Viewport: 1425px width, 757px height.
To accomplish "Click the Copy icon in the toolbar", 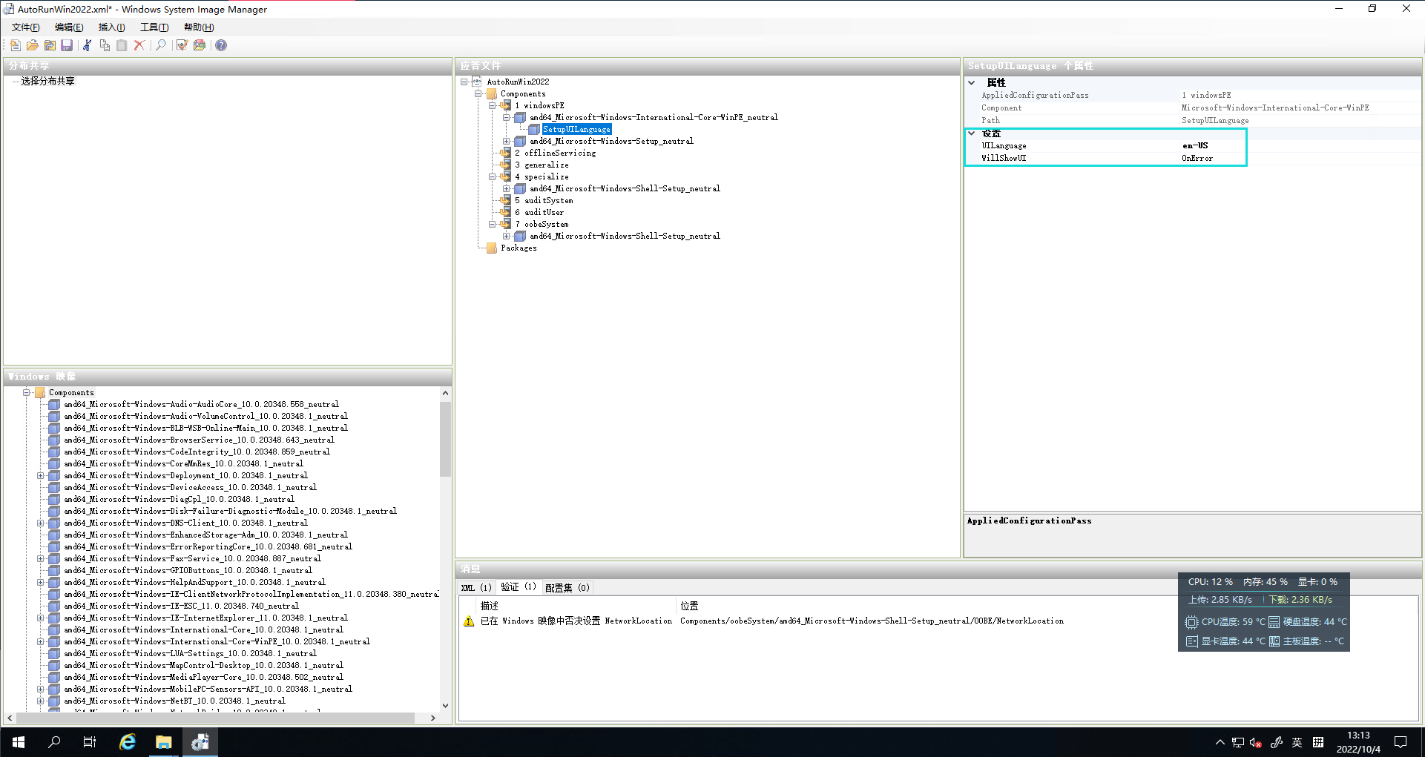I will [105, 45].
